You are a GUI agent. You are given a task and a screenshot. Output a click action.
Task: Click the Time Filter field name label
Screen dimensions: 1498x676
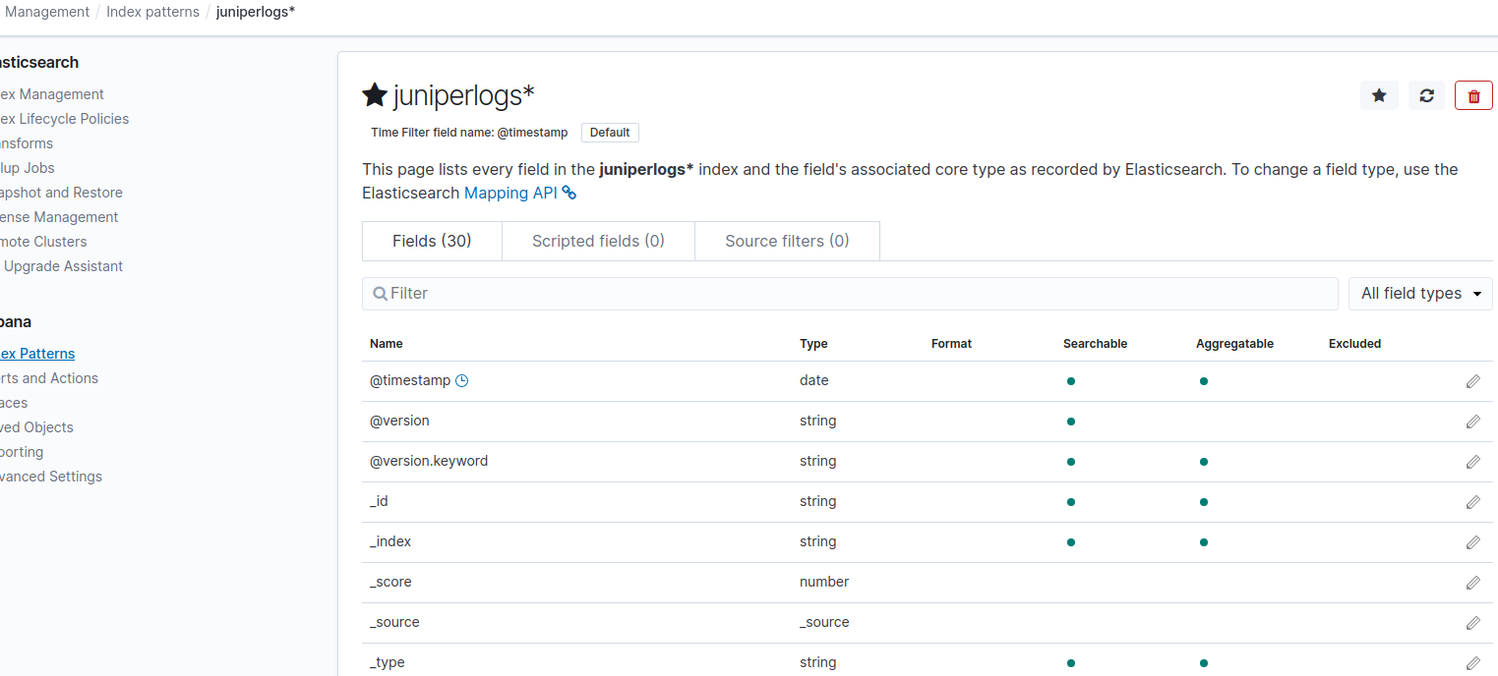469,133
